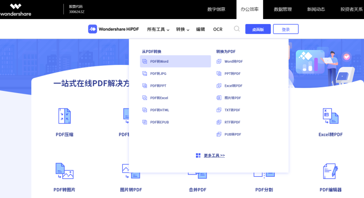Image resolution: width=364 pixels, height=198 pixels.
Task: Click the 从PDF转换 heading
Action: point(152,51)
